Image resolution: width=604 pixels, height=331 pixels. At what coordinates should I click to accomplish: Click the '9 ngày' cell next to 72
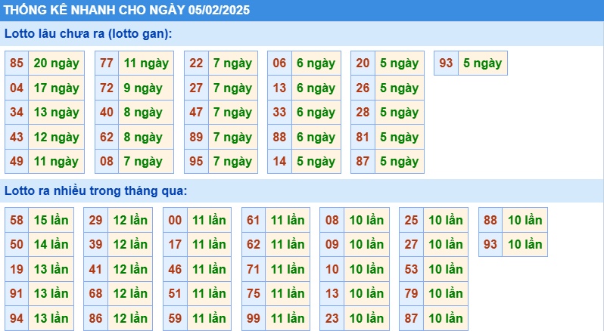[x=143, y=88]
